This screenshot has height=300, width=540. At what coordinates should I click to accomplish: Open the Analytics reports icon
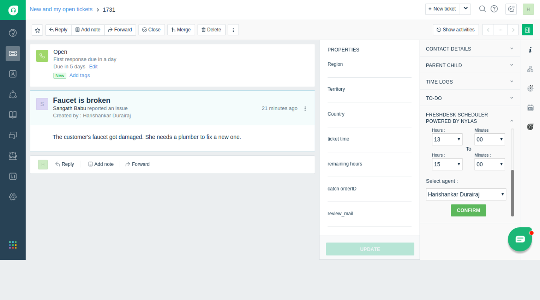(x=13, y=176)
